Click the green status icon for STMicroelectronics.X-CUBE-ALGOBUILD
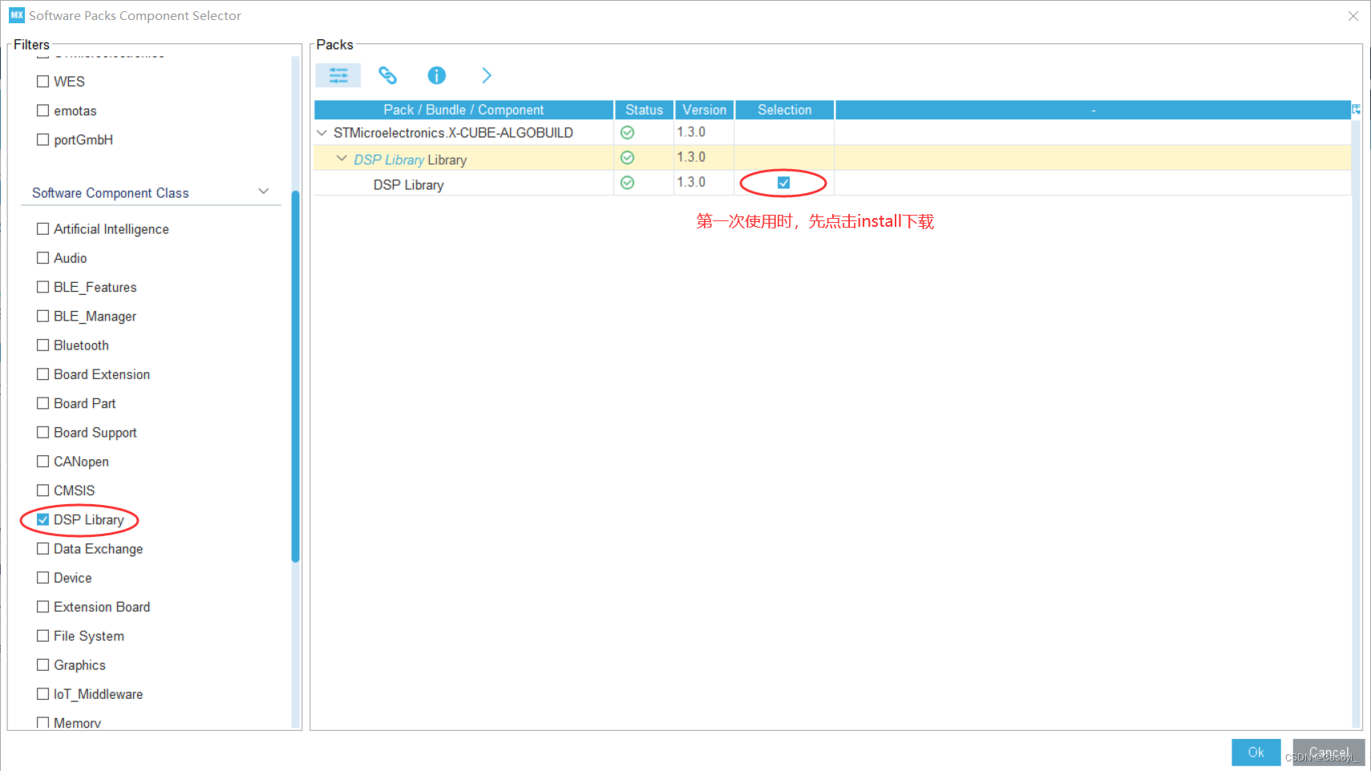This screenshot has width=1371, height=771. [x=627, y=132]
